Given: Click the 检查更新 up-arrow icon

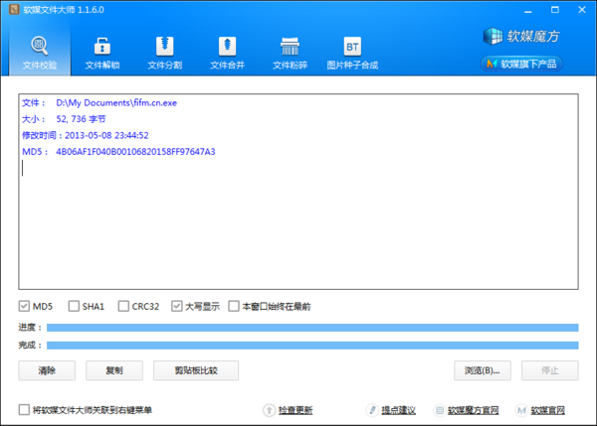Looking at the screenshot, I should click(270, 410).
